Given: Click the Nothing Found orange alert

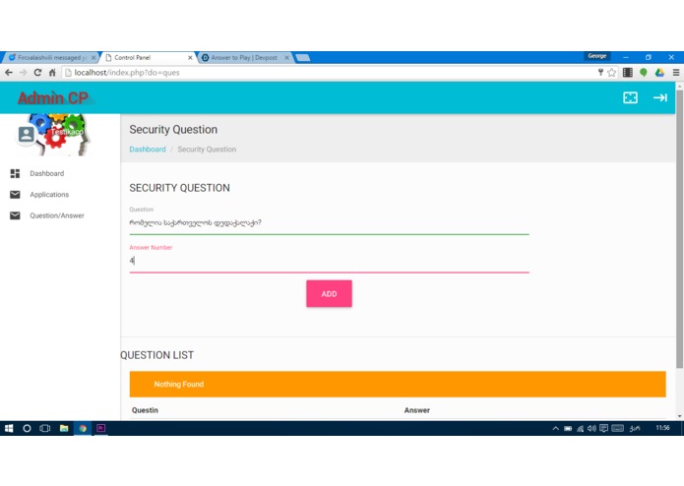Looking at the screenshot, I should [x=398, y=384].
